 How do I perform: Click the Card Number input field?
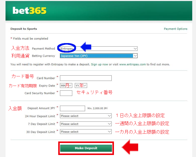(x=86, y=78)
